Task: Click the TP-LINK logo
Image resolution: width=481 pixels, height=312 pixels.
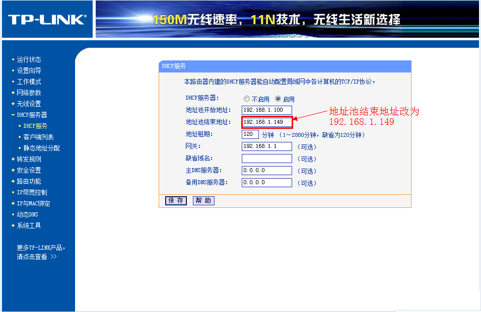Action: [x=47, y=20]
